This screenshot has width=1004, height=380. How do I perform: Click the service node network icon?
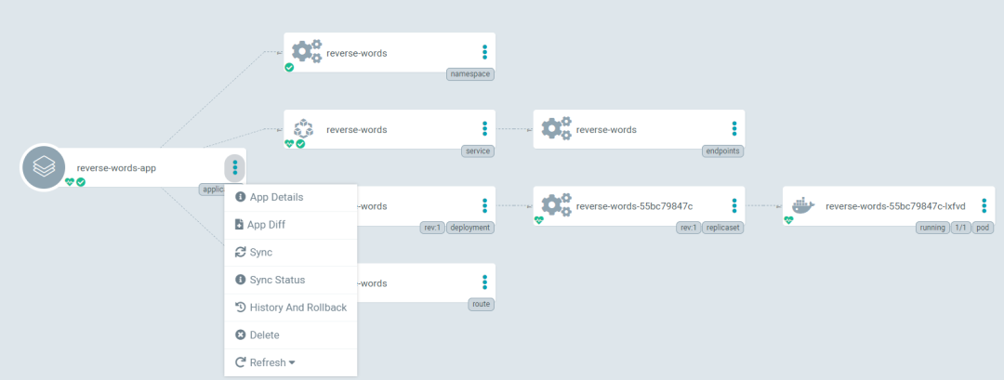coord(304,129)
